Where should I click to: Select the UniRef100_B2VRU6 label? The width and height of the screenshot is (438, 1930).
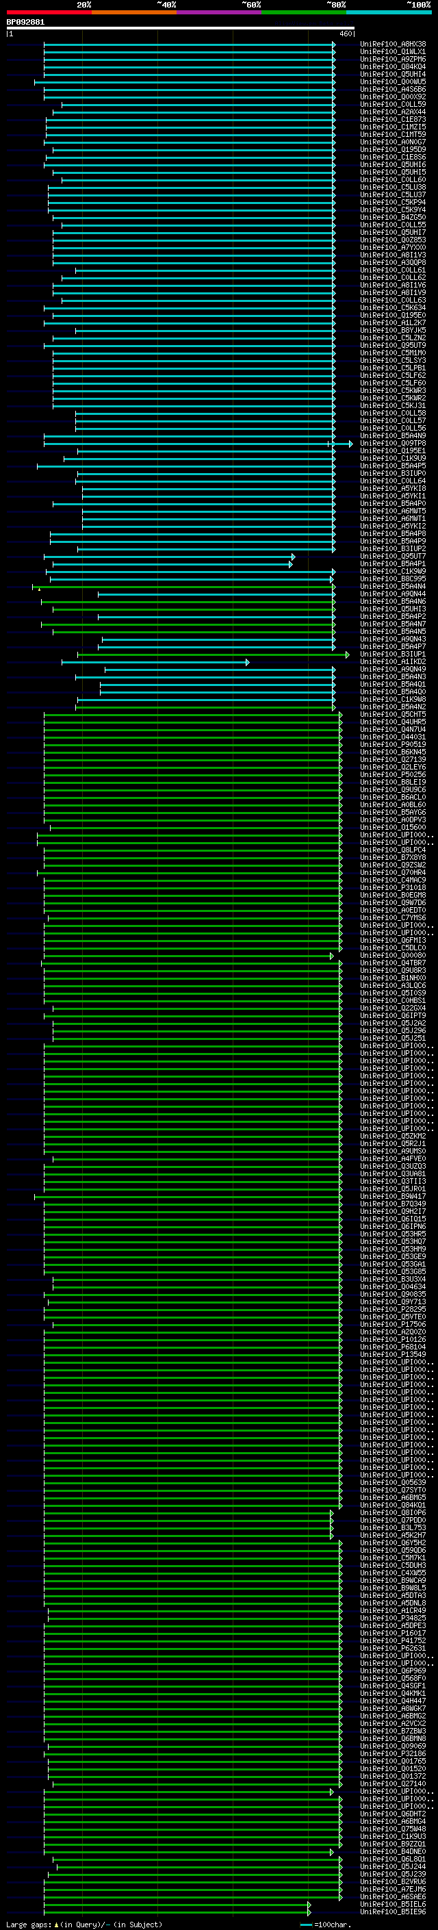point(392,1881)
